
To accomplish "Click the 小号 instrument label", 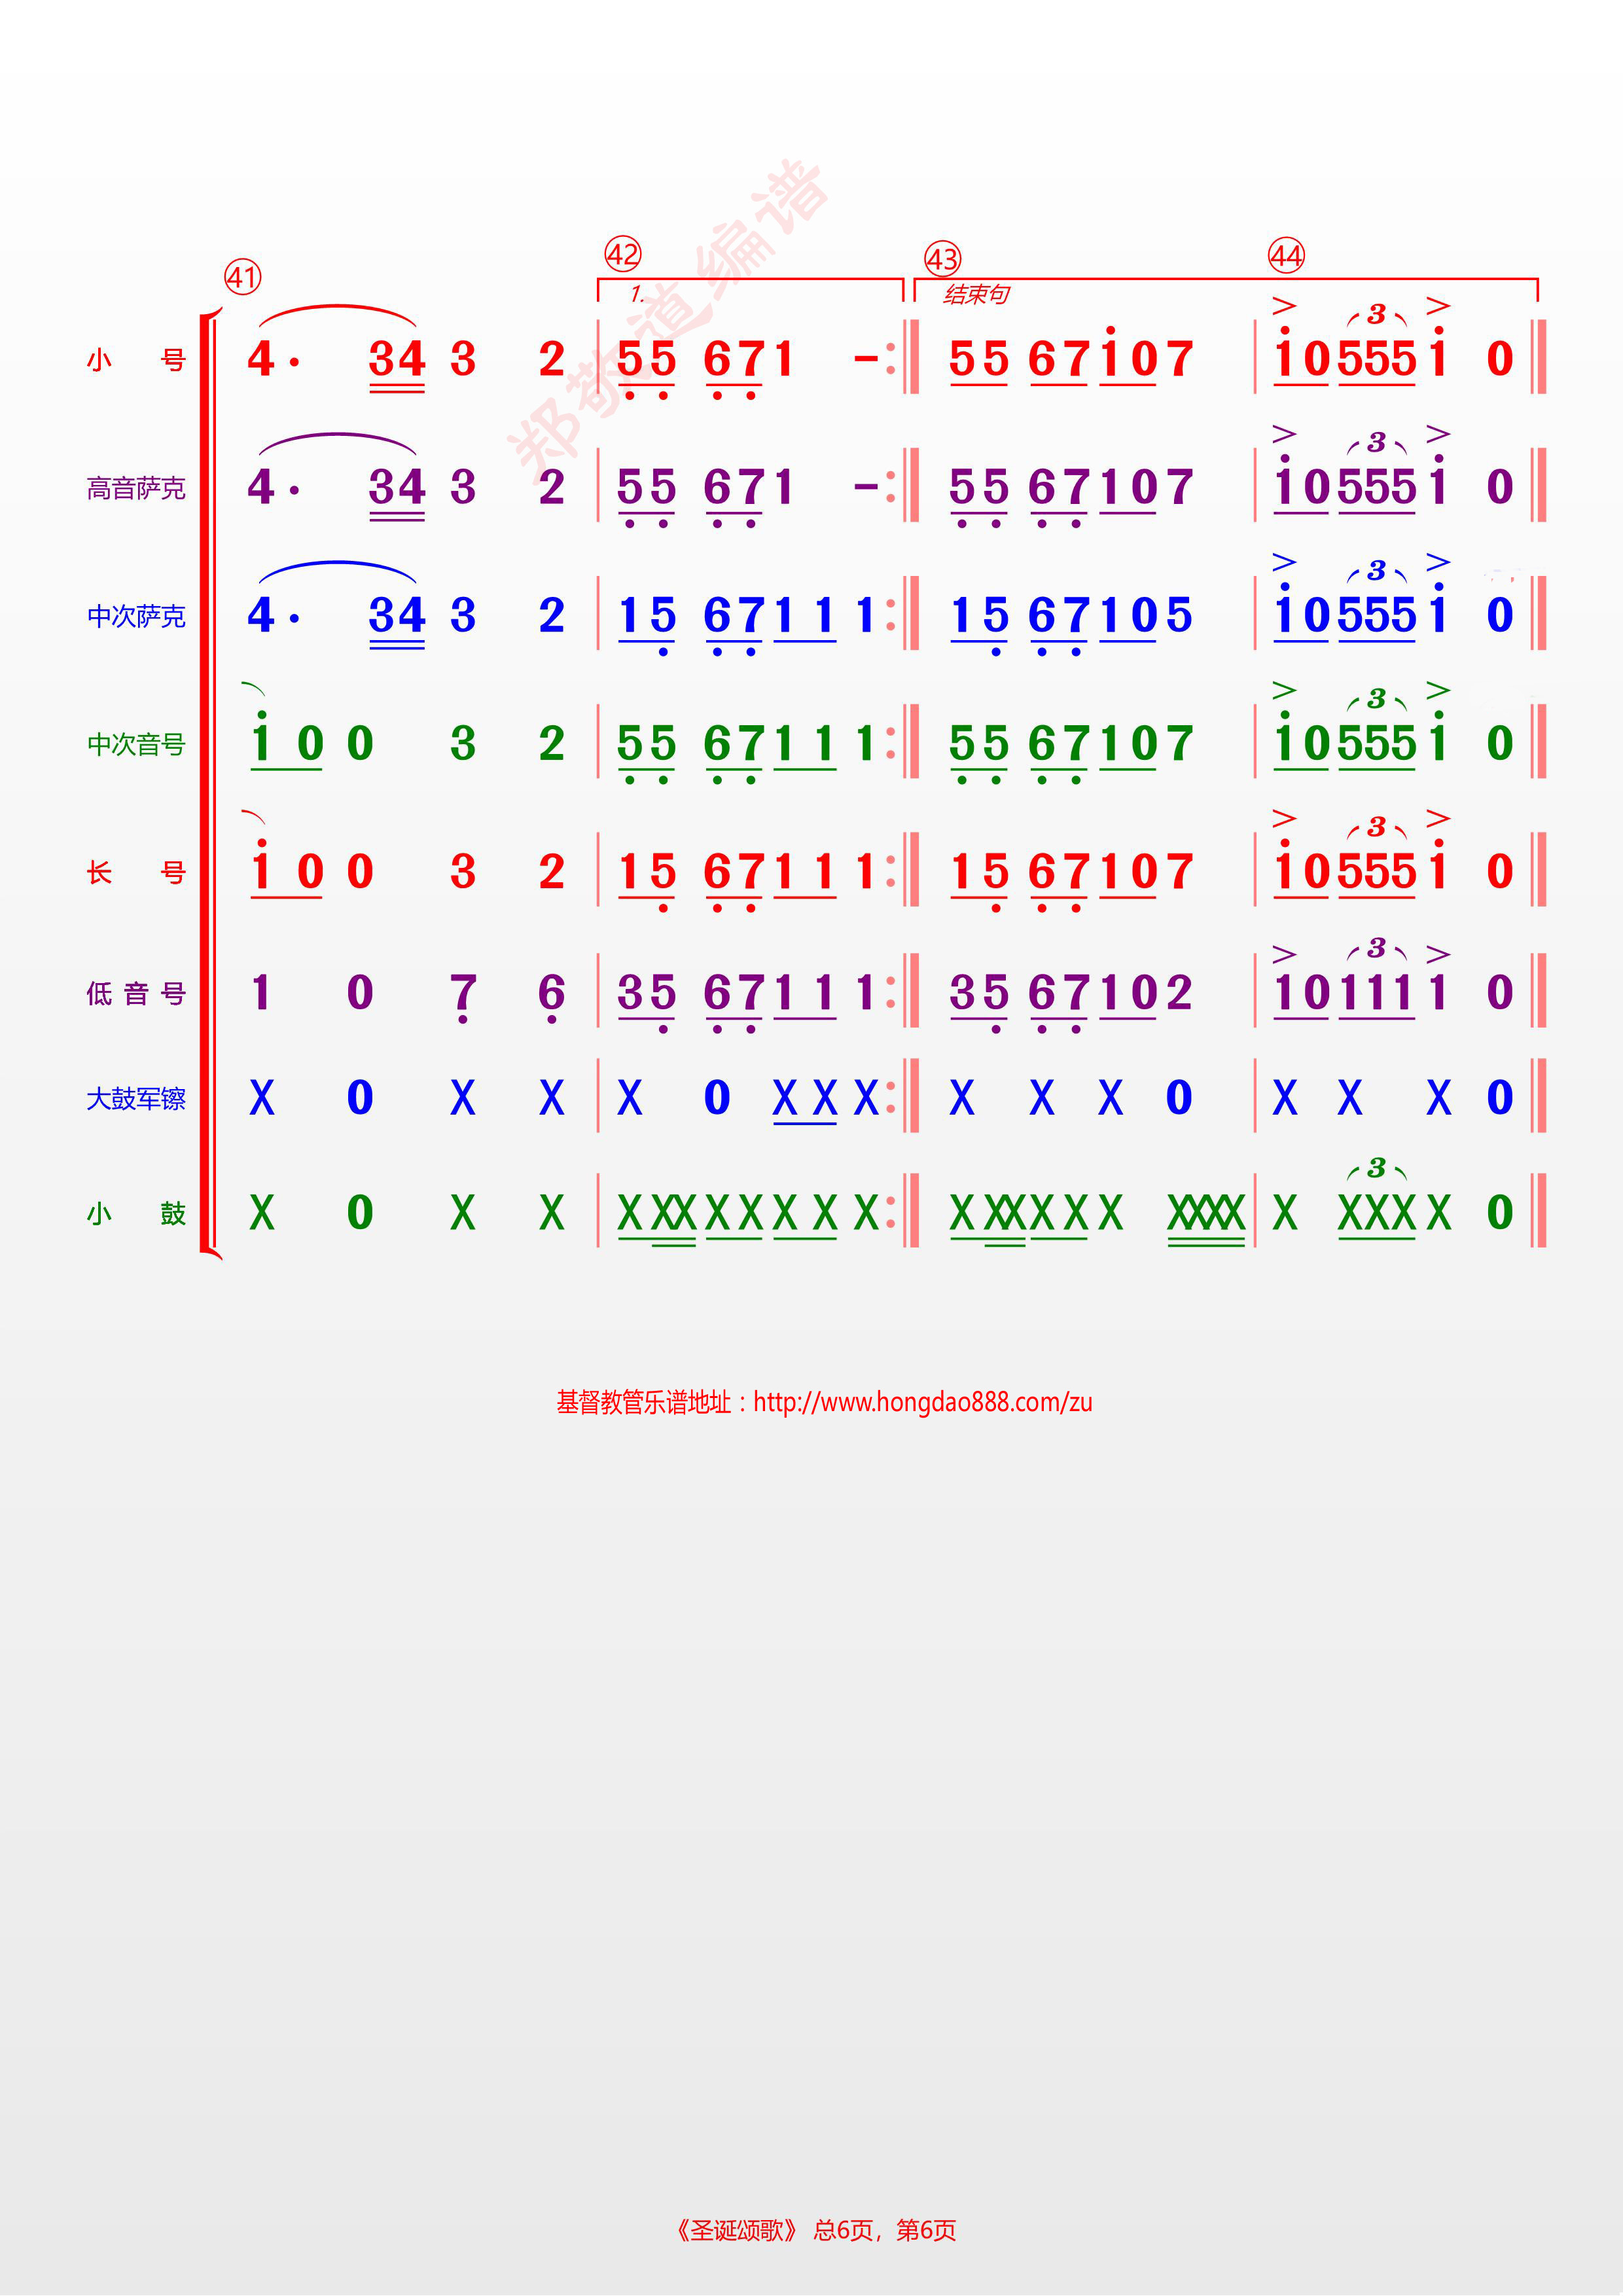I will click(x=136, y=360).
